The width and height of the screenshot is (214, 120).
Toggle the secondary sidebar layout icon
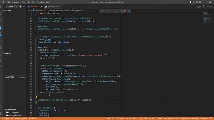pyautogui.click(x=197, y=2)
